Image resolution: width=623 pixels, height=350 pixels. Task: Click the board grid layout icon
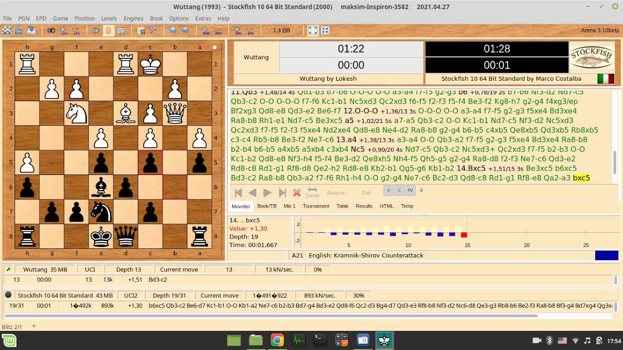[121, 30]
